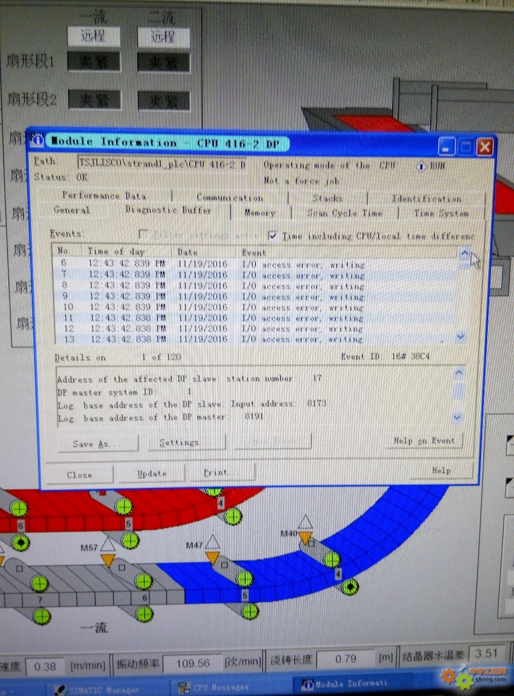
Task: Select event row number 11
Action: click(x=255, y=318)
